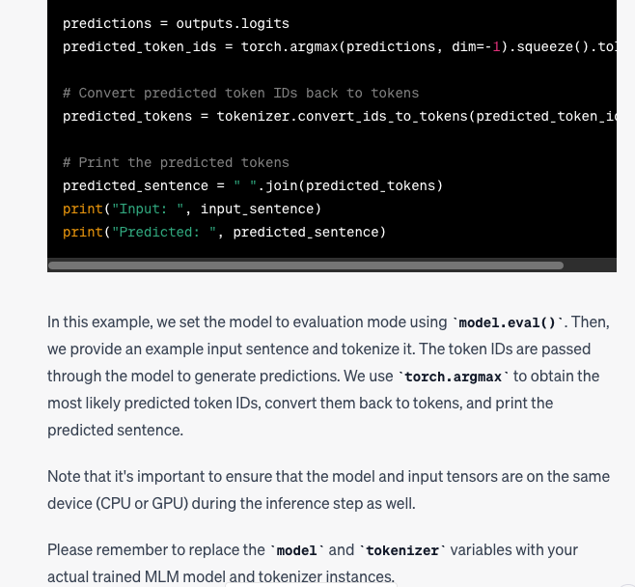Click the inline code word model in the last paragraph
Screen dimensions: 635x587
(296, 550)
